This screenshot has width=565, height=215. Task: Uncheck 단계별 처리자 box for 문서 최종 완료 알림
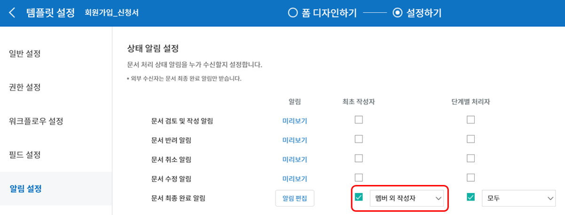pyautogui.click(x=471, y=197)
